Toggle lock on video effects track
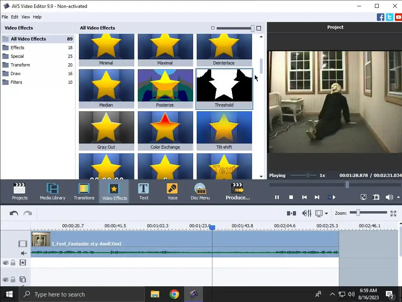 pyautogui.click(x=13, y=262)
